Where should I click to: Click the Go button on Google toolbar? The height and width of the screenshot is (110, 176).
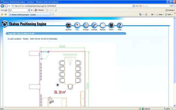click(x=32, y=10)
